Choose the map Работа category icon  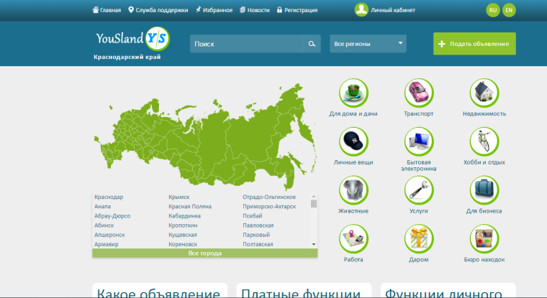pos(353,239)
